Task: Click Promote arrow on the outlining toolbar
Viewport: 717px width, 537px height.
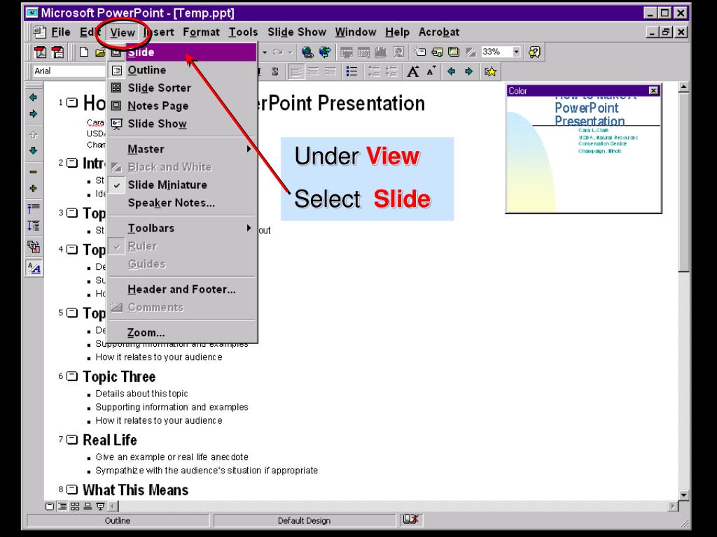Action: click(34, 97)
